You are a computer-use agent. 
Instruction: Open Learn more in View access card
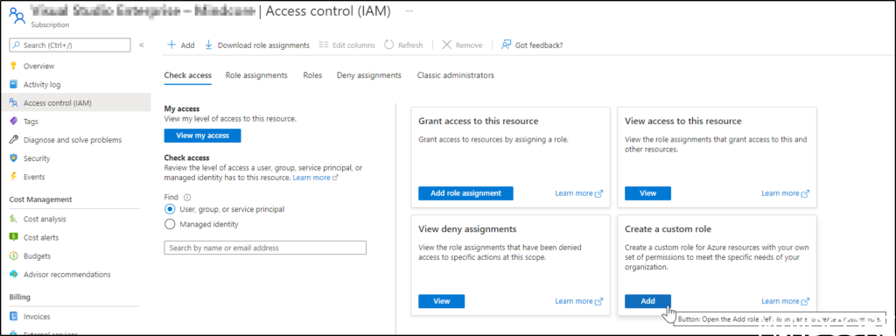(x=785, y=193)
